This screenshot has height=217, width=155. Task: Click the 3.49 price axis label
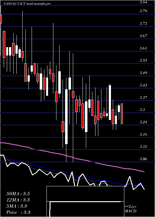coord(143,73)
